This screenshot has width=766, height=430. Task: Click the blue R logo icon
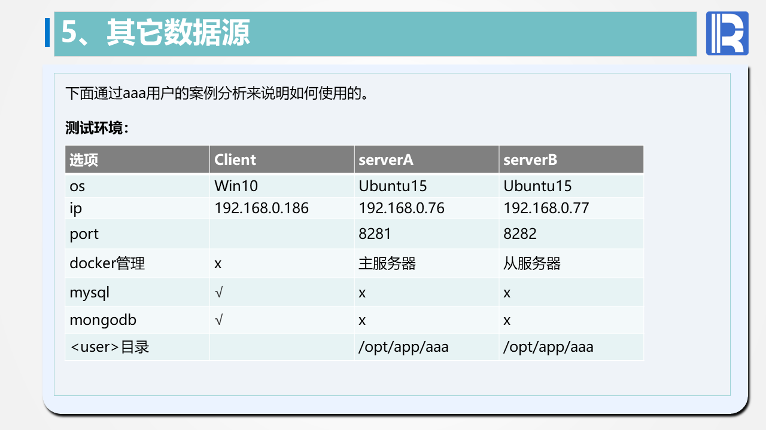(x=727, y=33)
